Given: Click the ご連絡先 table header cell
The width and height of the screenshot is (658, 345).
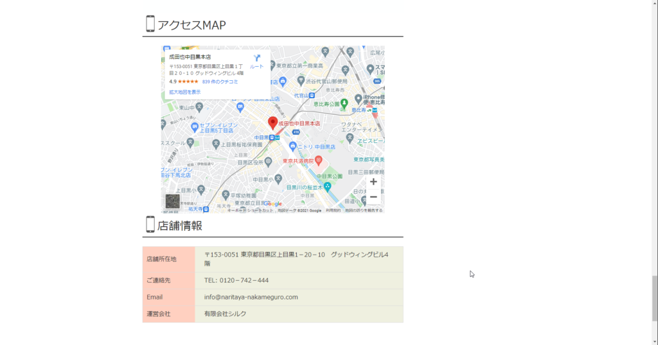Looking at the screenshot, I should 169,280.
